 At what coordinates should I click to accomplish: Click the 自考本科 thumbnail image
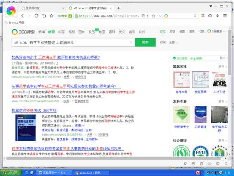(x=181, y=80)
